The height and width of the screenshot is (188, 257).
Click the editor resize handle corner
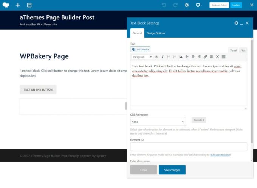point(245,108)
